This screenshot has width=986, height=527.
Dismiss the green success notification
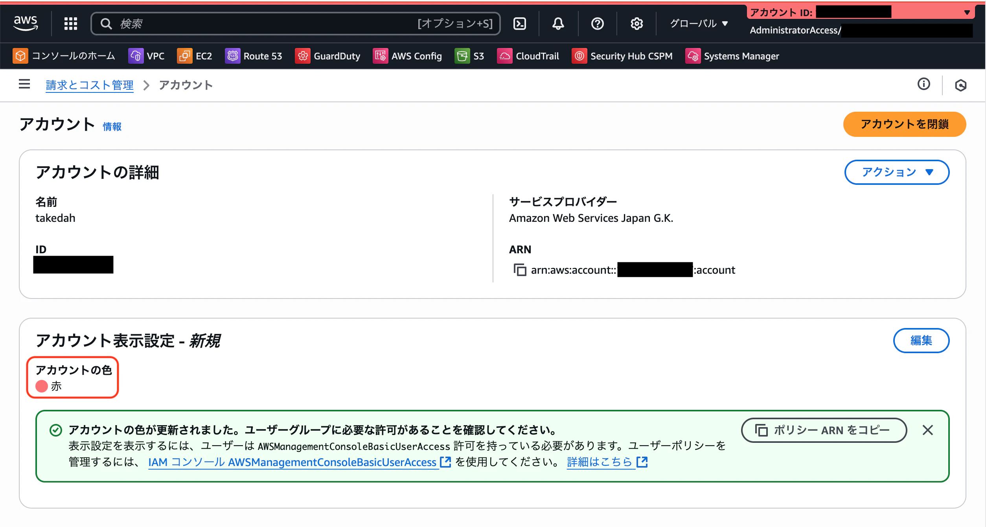[928, 430]
